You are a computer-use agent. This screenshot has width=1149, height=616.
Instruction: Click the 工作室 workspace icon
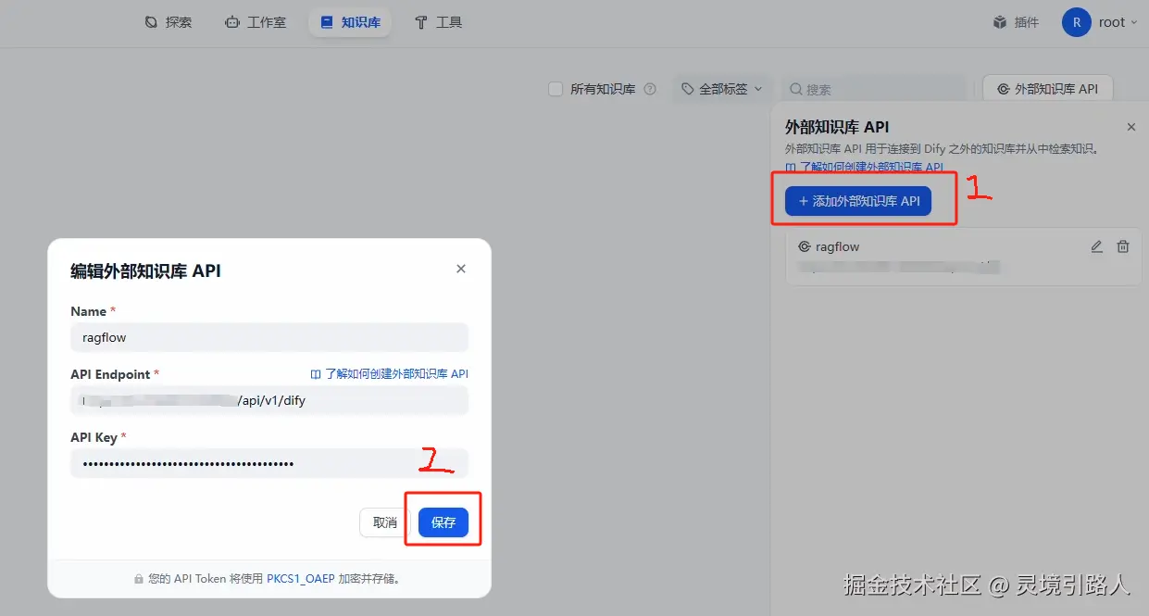point(231,21)
